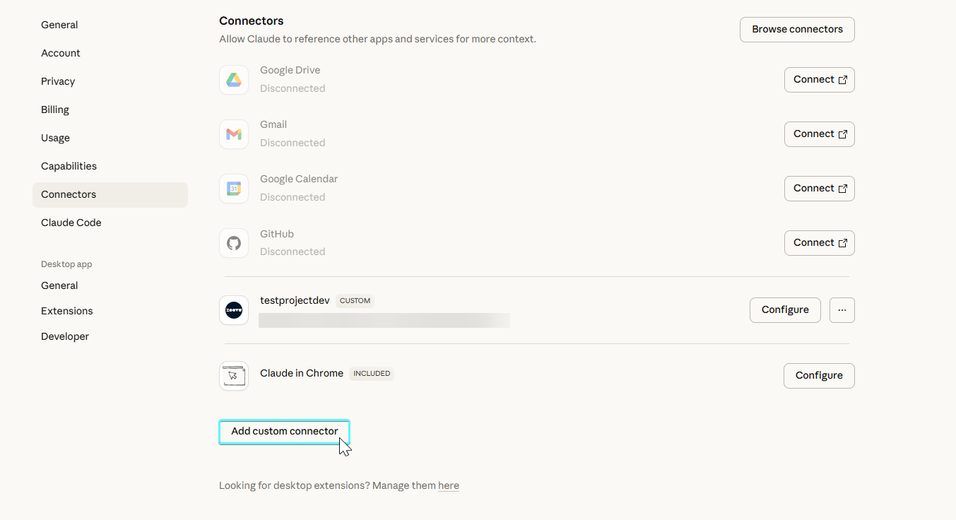Click the testprojectdev connector icon
Viewport: 956px width, 520px height.
coord(234,310)
